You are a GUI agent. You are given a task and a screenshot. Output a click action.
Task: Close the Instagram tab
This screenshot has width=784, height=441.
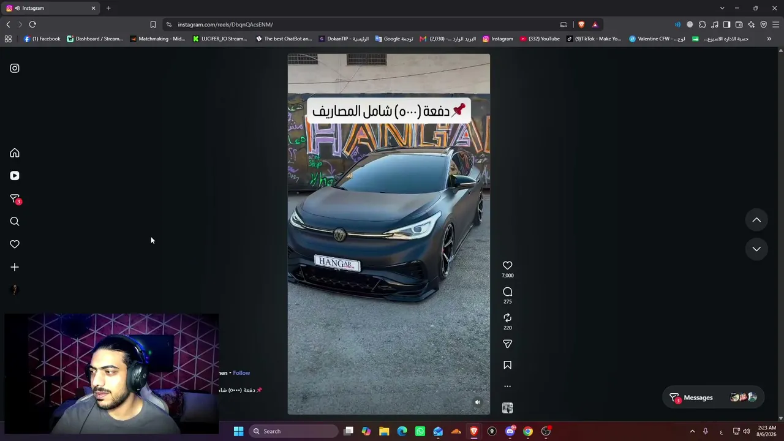pos(93,8)
